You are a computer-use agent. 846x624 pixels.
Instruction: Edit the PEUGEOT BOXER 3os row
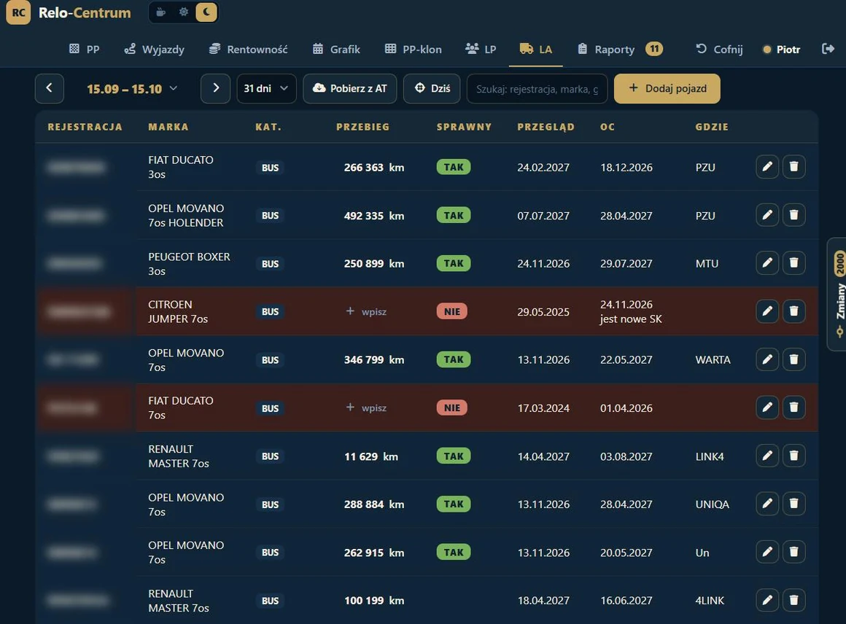[x=767, y=262]
